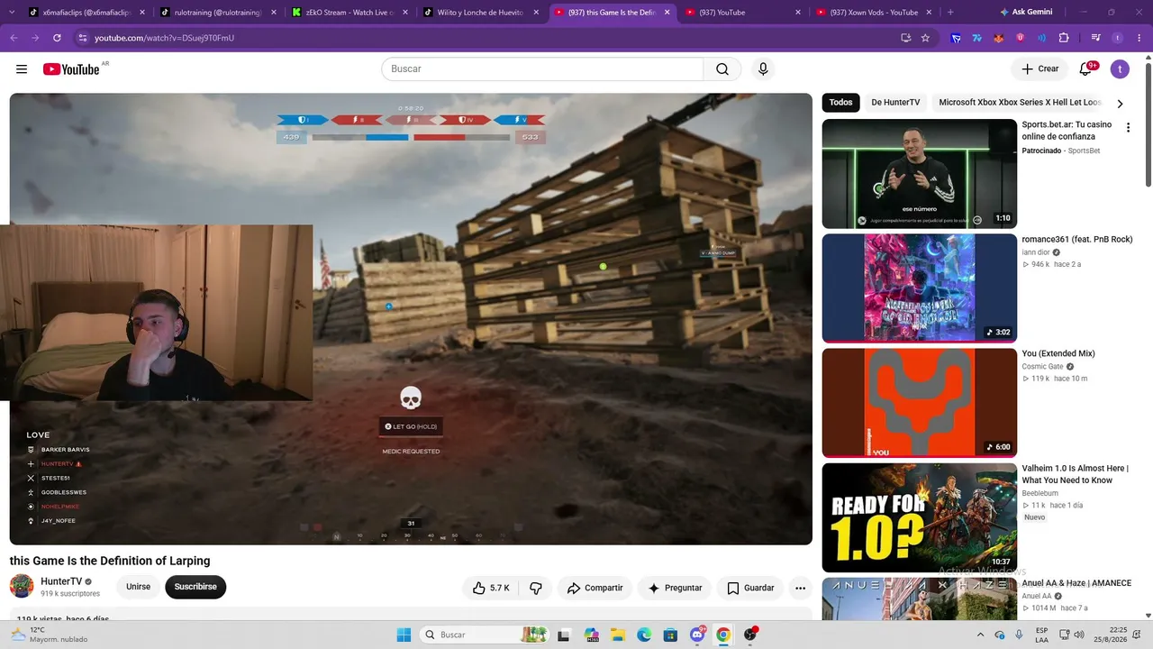Open the Extensions puzzle menu
Viewport: 1153px width, 649px height.
[x=1064, y=38]
